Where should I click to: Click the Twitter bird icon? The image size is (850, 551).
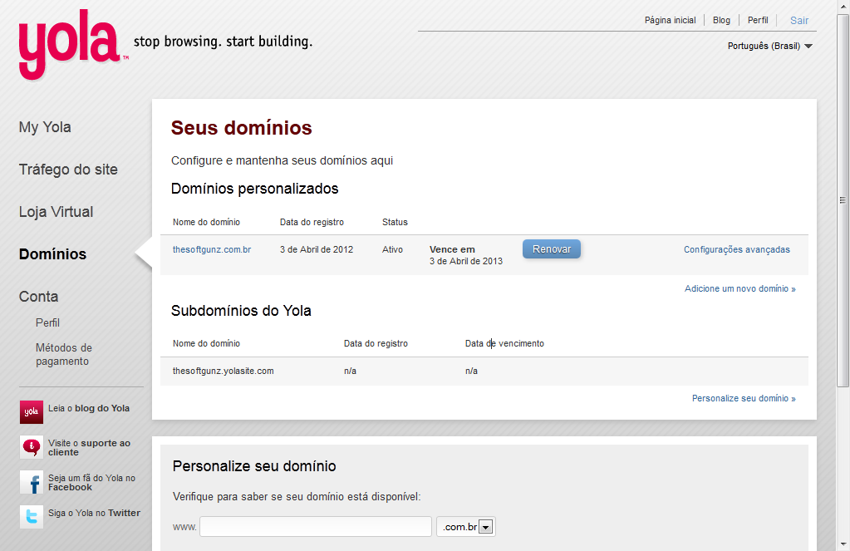point(32,516)
